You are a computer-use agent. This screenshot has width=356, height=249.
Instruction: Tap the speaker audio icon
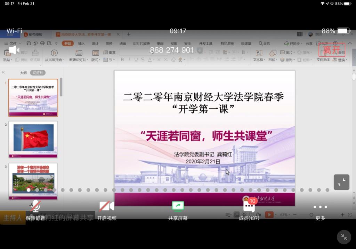(x=13, y=50)
